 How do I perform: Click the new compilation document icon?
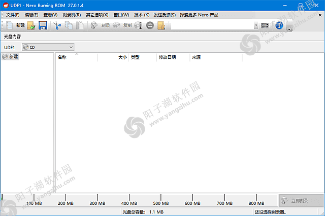[9, 25]
